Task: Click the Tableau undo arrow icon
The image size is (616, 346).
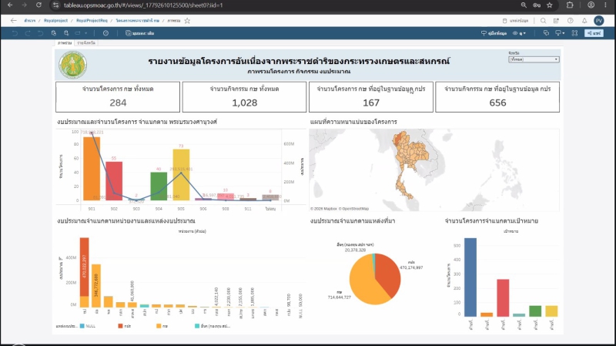Action: click(x=15, y=33)
